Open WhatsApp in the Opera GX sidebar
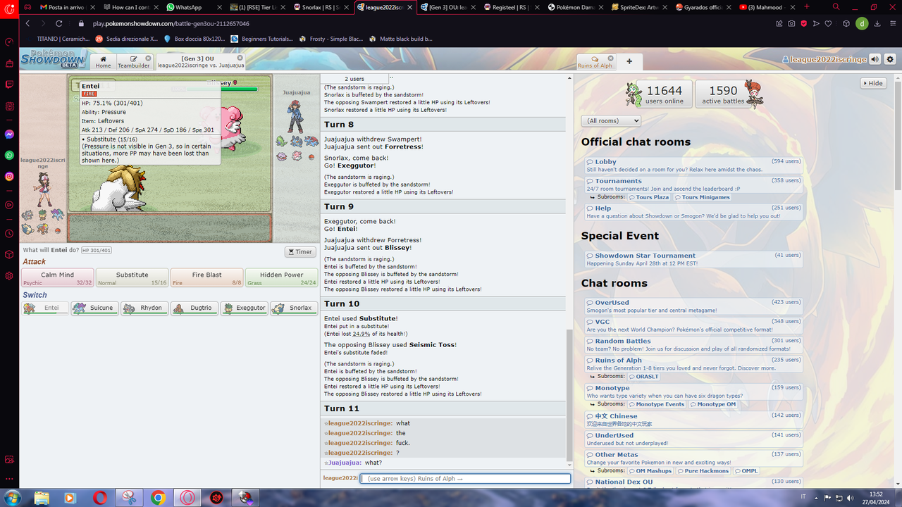 point(9,155)
